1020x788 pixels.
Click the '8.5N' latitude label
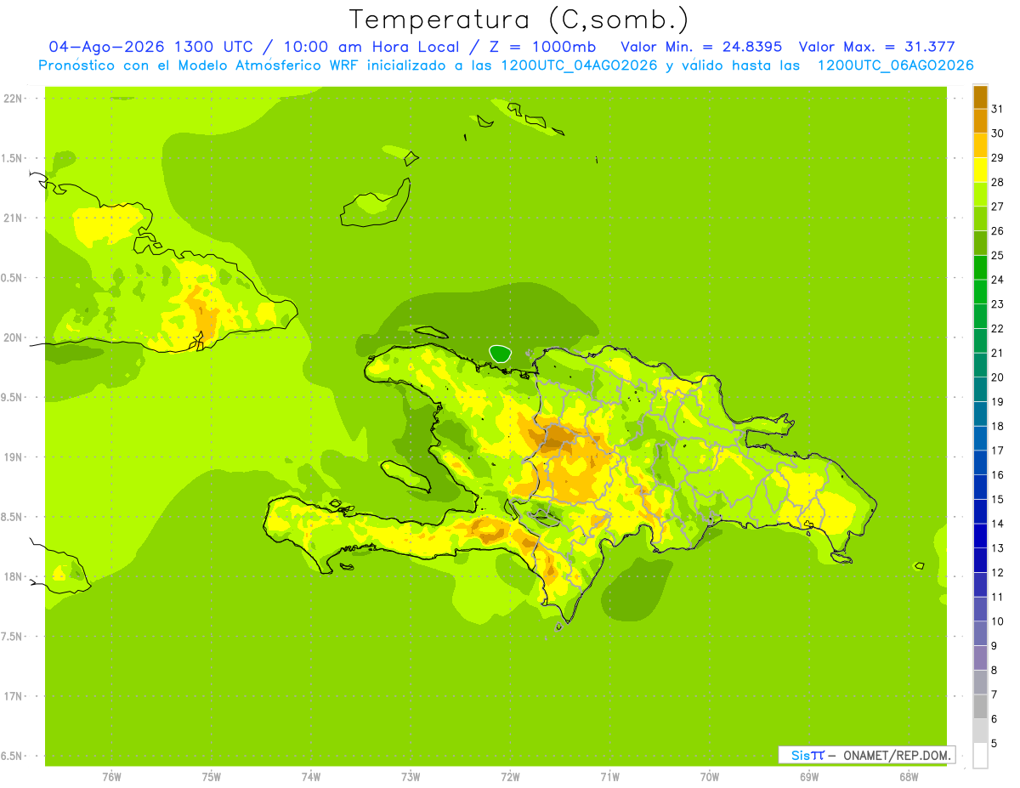coord(11,517)
